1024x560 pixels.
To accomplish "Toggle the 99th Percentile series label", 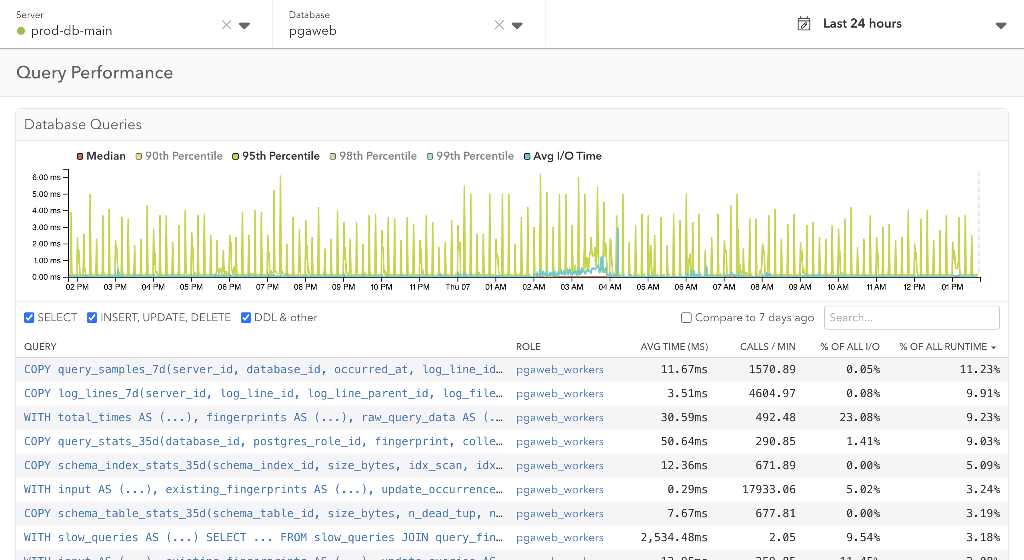I will point(475,156).
